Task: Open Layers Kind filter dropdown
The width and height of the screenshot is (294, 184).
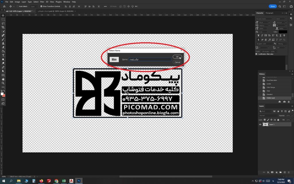Action: click(x=265, y=111)
